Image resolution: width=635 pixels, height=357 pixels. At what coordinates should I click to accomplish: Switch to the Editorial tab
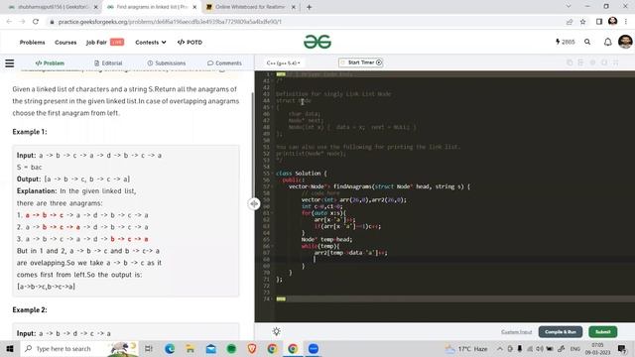pos(108,63)
